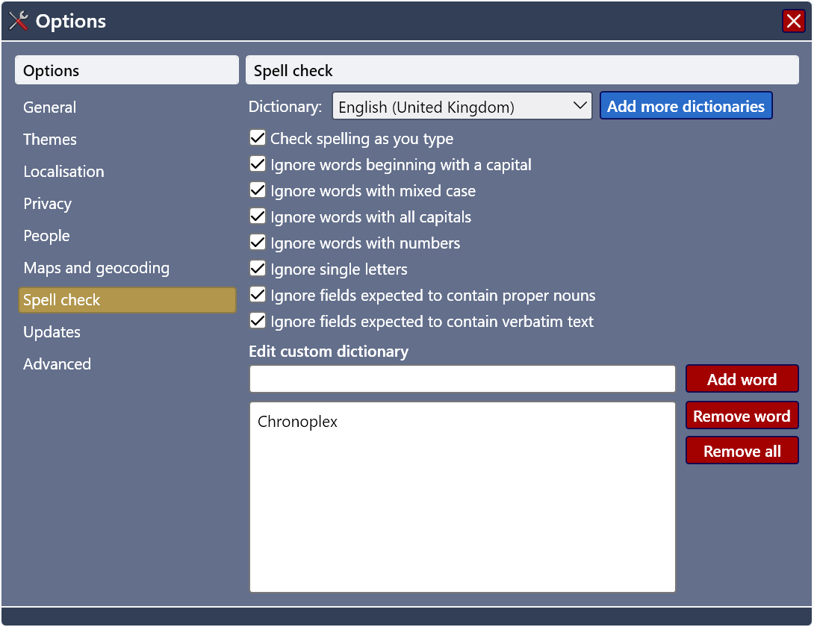
Task: Select the People category
Action: click(46, 236)
